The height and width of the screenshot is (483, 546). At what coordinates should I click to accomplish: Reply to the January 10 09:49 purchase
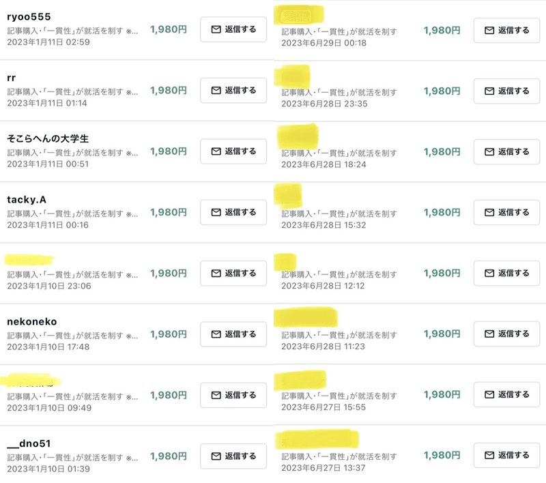click(x=233, y=395)
